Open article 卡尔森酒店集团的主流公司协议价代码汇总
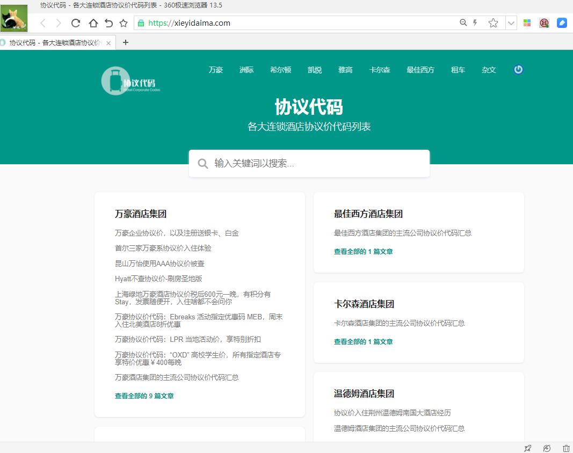Screen dimensions: 573x453 [399, 323]
